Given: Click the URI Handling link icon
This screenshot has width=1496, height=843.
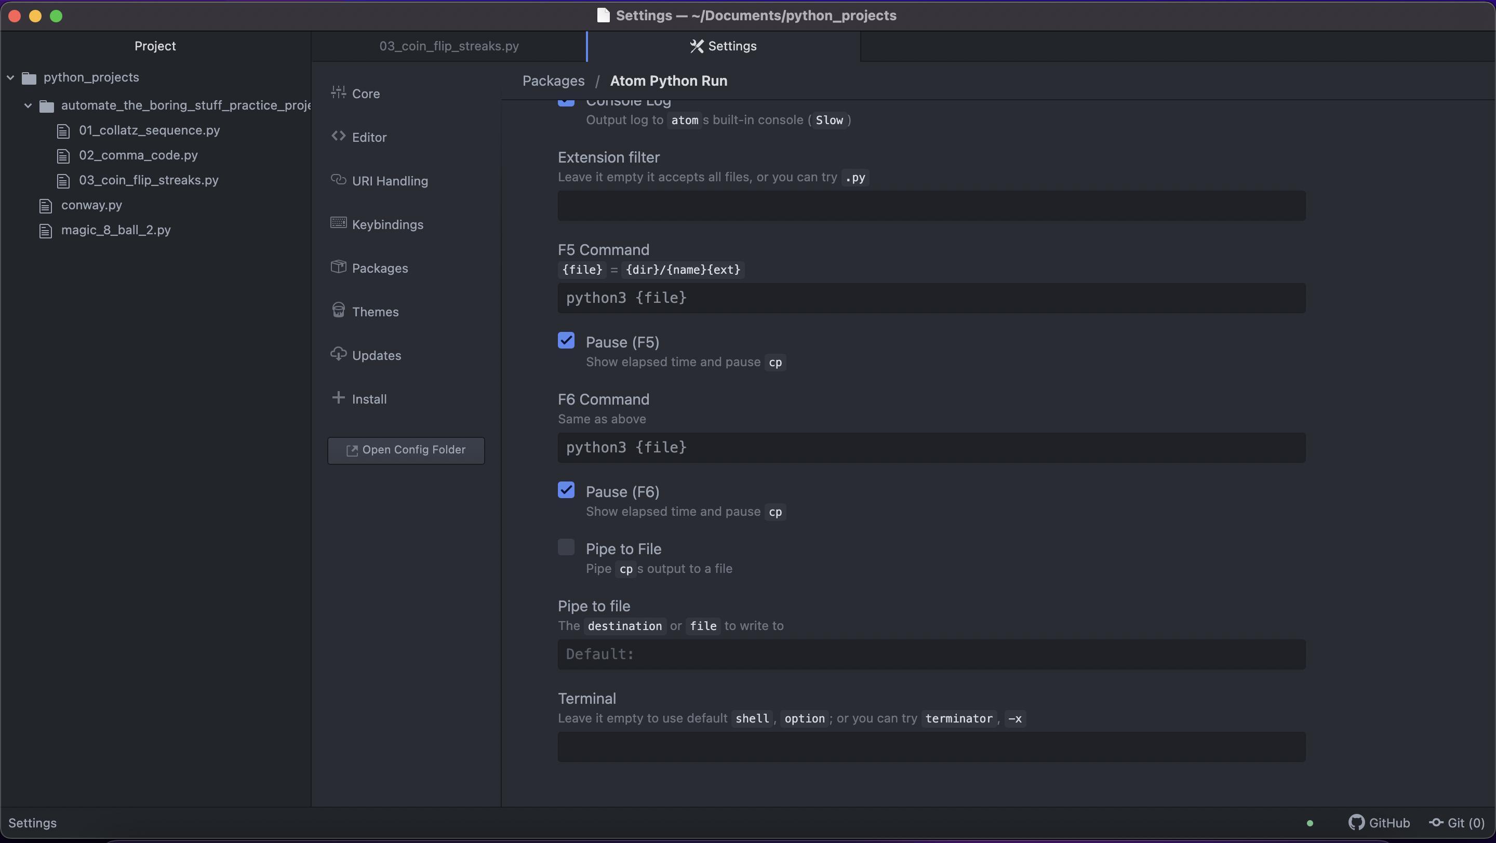Looking at the screenshot, I should coord(338,179).
